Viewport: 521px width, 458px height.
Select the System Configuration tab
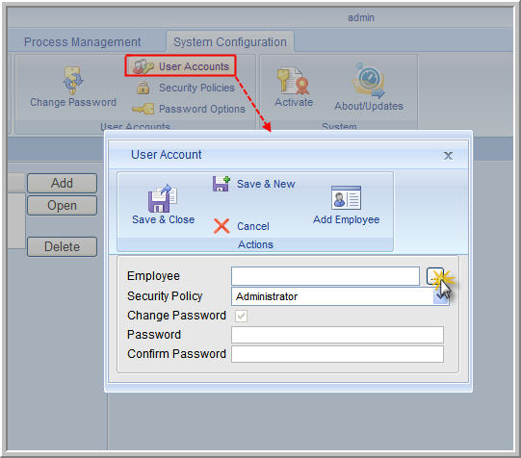coord(230,42)
